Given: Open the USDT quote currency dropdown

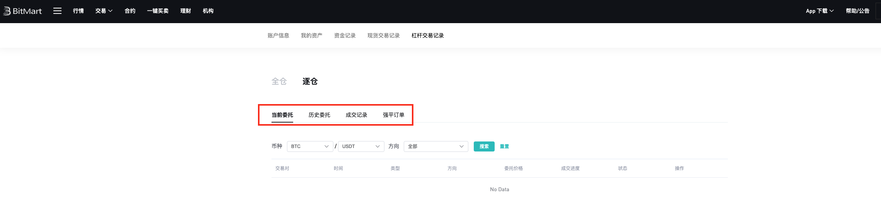Looking at the screenshot, I should (361, 146).
